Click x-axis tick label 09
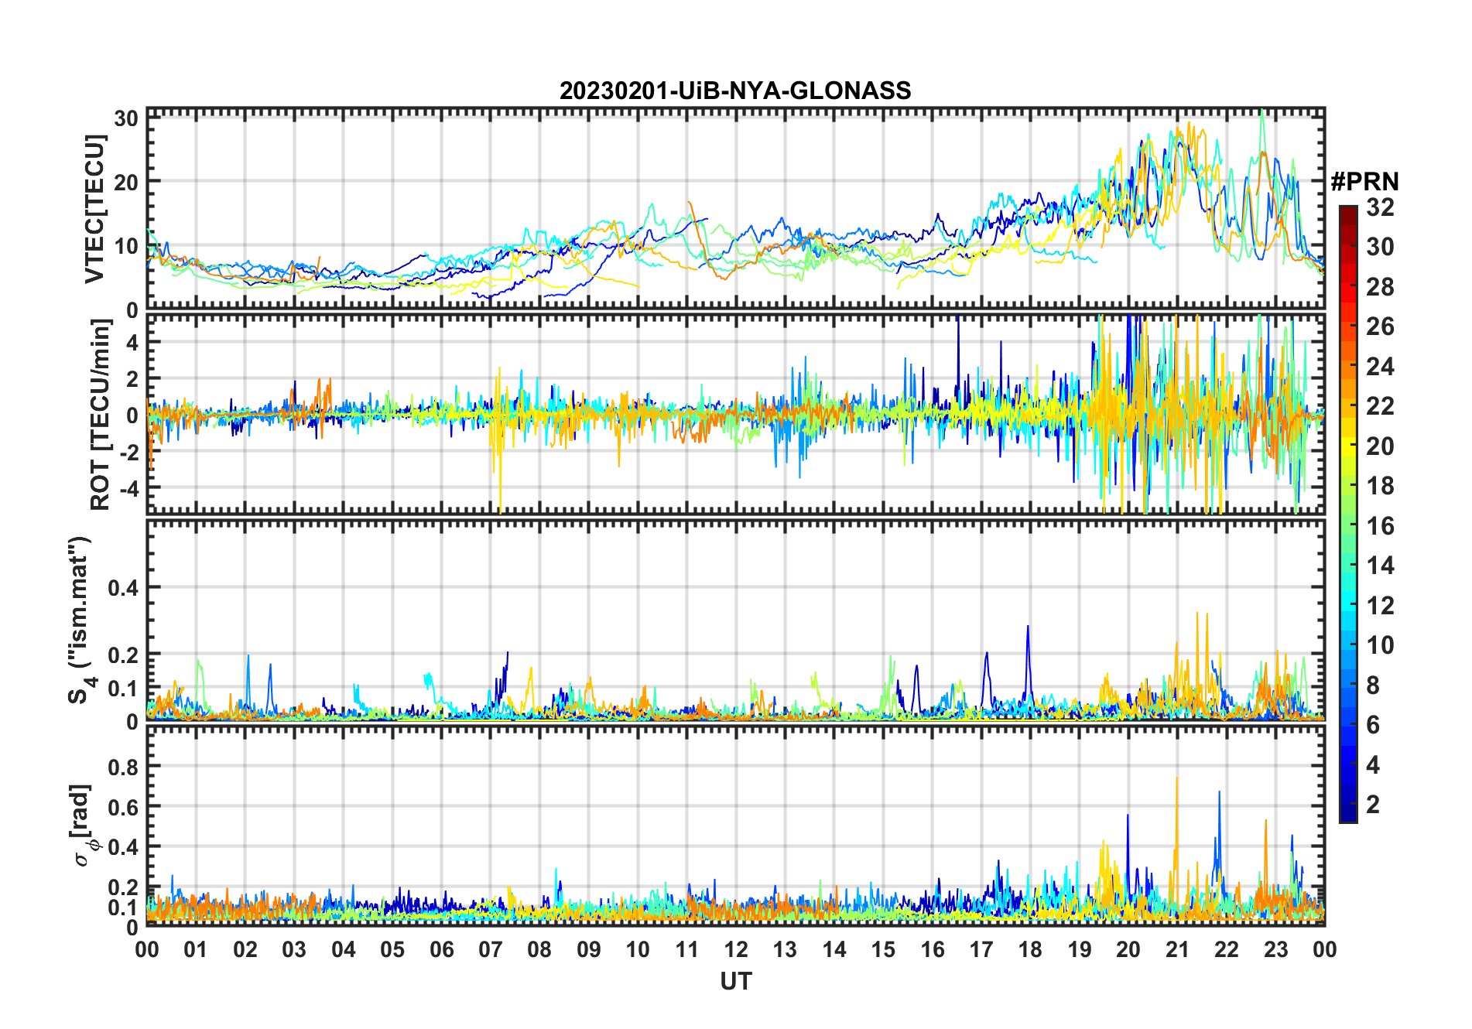This screenshot has height=1029, width=1472. (x=589, y=949)
